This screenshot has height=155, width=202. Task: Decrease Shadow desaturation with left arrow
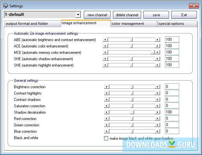[x=107, y=112]
